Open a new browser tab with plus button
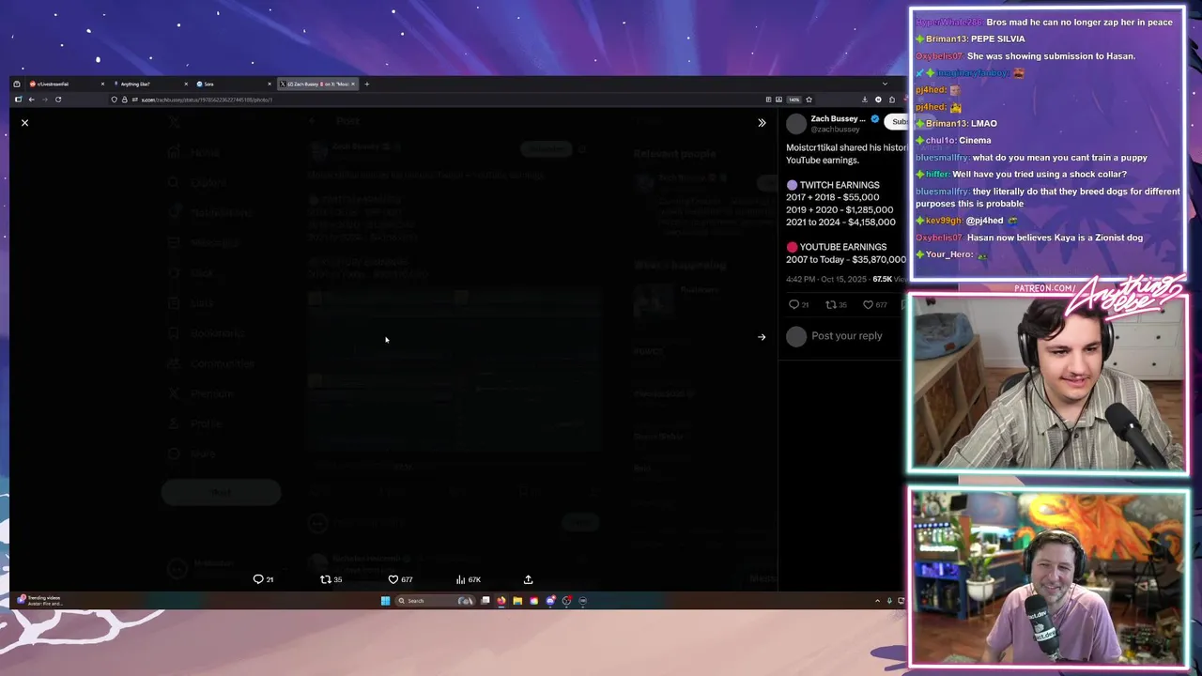Image resolution: width=1202 pixels, height=676 pixels. click(x=367, y=84)
